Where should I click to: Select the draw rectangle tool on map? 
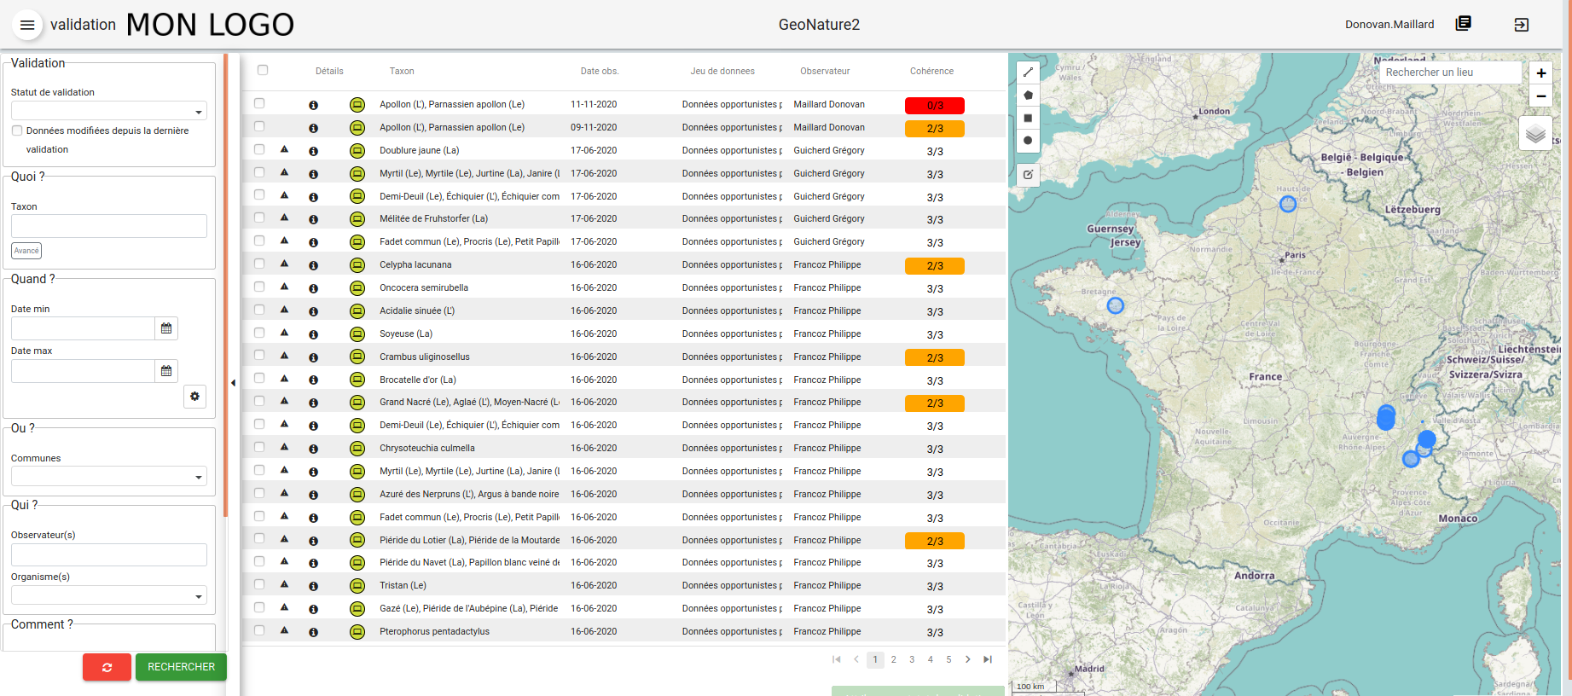click(x=1028, y=118)
